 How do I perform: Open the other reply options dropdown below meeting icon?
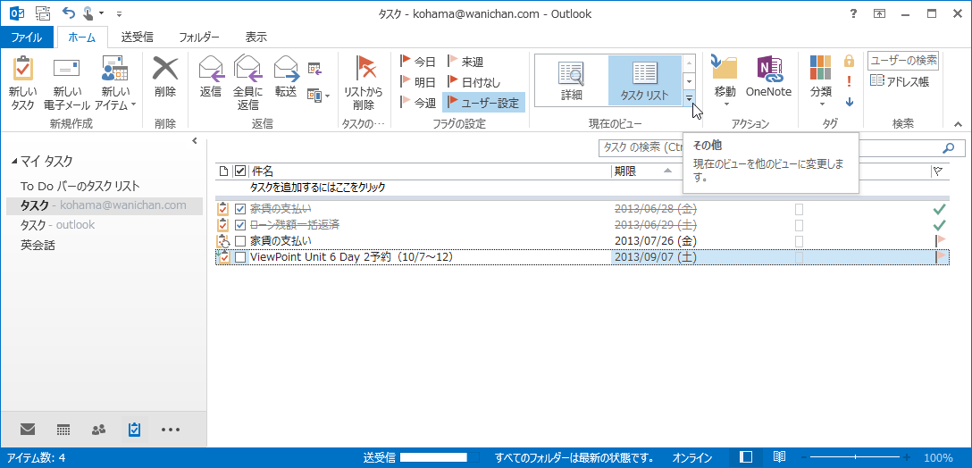tap(319, 96)
